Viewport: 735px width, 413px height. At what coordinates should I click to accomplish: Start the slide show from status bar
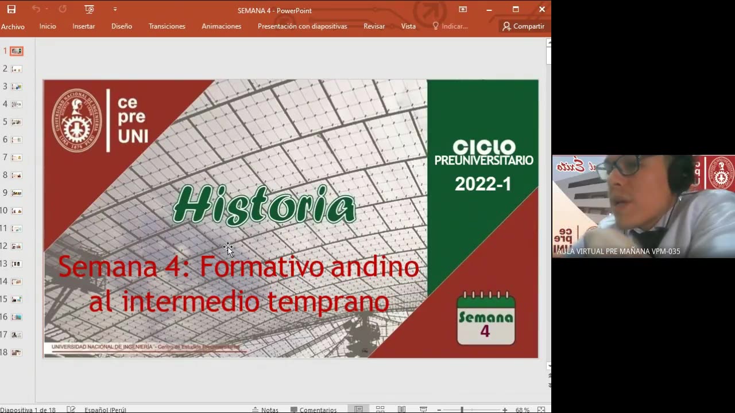423,410
